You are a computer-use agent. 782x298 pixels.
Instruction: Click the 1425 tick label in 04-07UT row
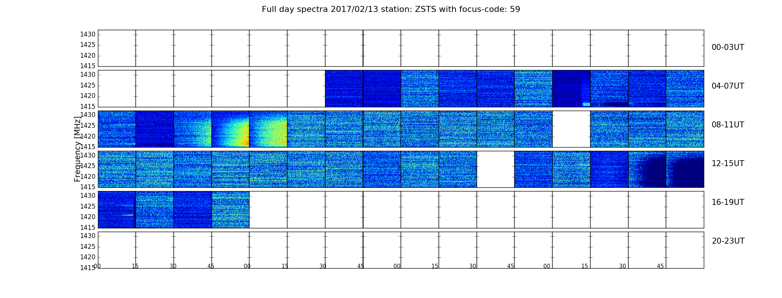click(x=88, y=85)
